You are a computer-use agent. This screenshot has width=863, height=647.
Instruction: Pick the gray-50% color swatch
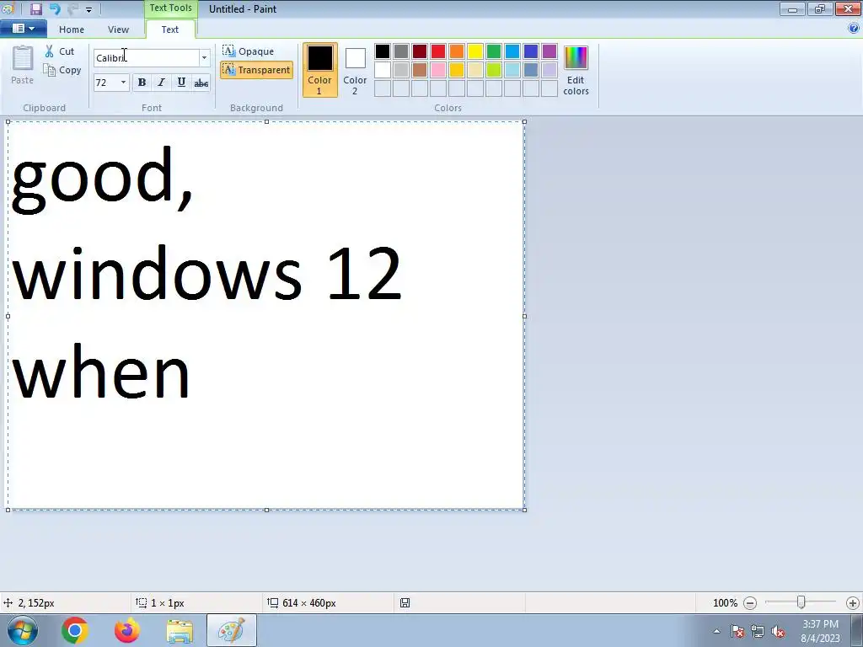point(401,51)
